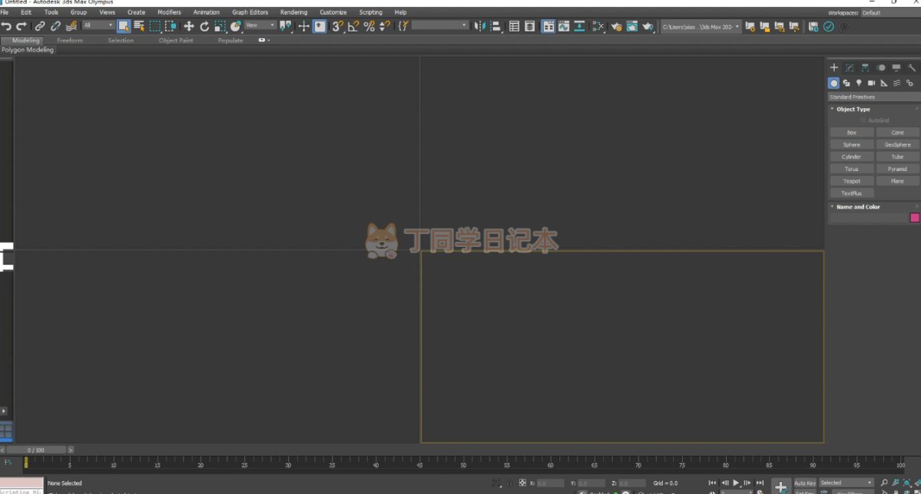Enable the AutoGrid checkbox
Viewport: 921px width, 494px height.
pos(863,120)
